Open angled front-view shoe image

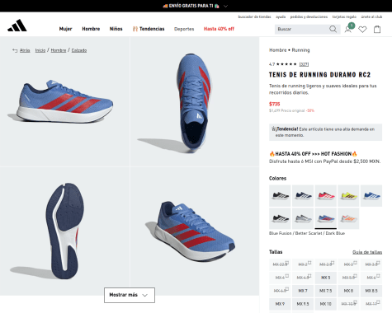pos(195,231)
